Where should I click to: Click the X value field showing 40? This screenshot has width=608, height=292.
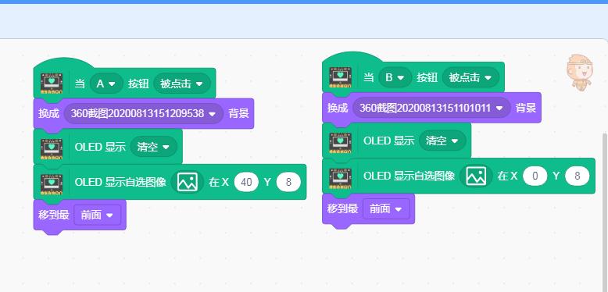click(246, 182)
